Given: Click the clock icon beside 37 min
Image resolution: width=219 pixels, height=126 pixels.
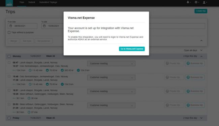Looking at the screenshot, I should 29,112.
